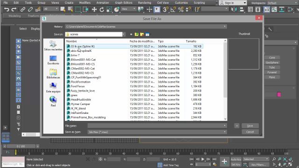The image size is (299, 168).
Task: Toggle Window/Crossing selection mode
Action: pos(85,9)
